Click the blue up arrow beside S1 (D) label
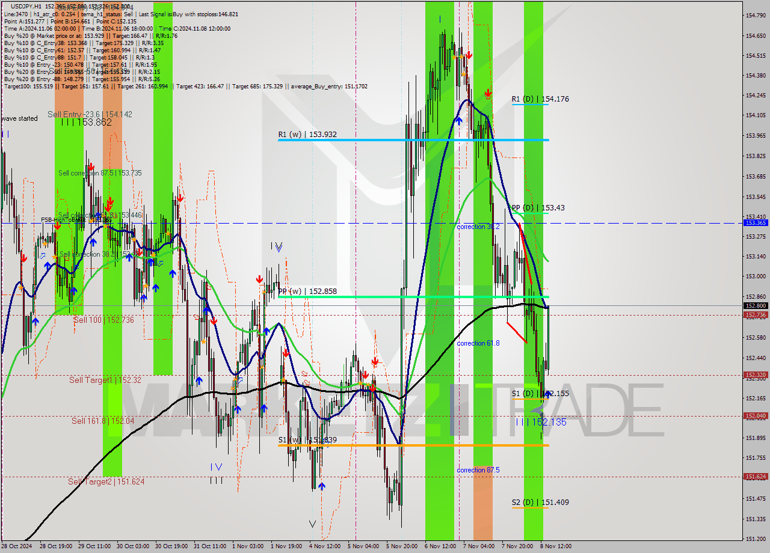The width and height of the screenshot is (770, 553). 547,394
